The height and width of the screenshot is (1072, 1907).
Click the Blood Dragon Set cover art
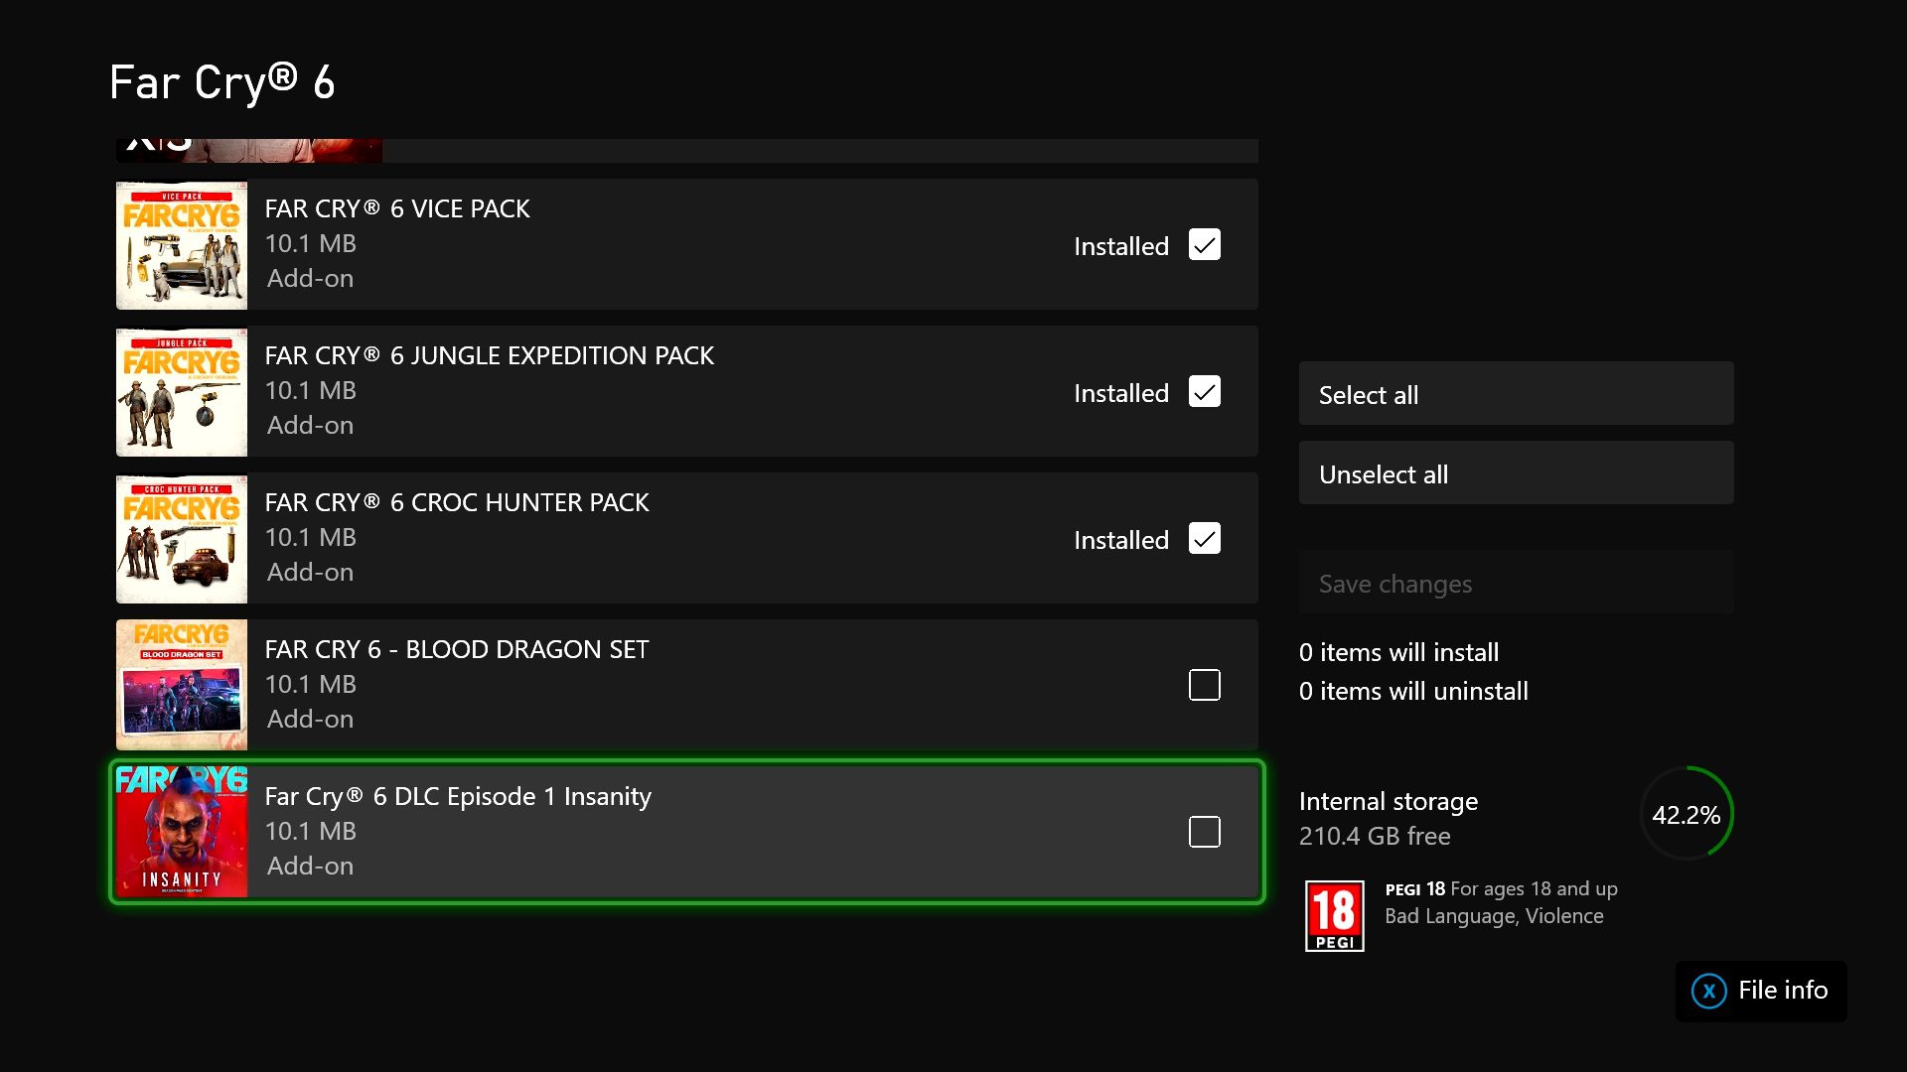182,685
